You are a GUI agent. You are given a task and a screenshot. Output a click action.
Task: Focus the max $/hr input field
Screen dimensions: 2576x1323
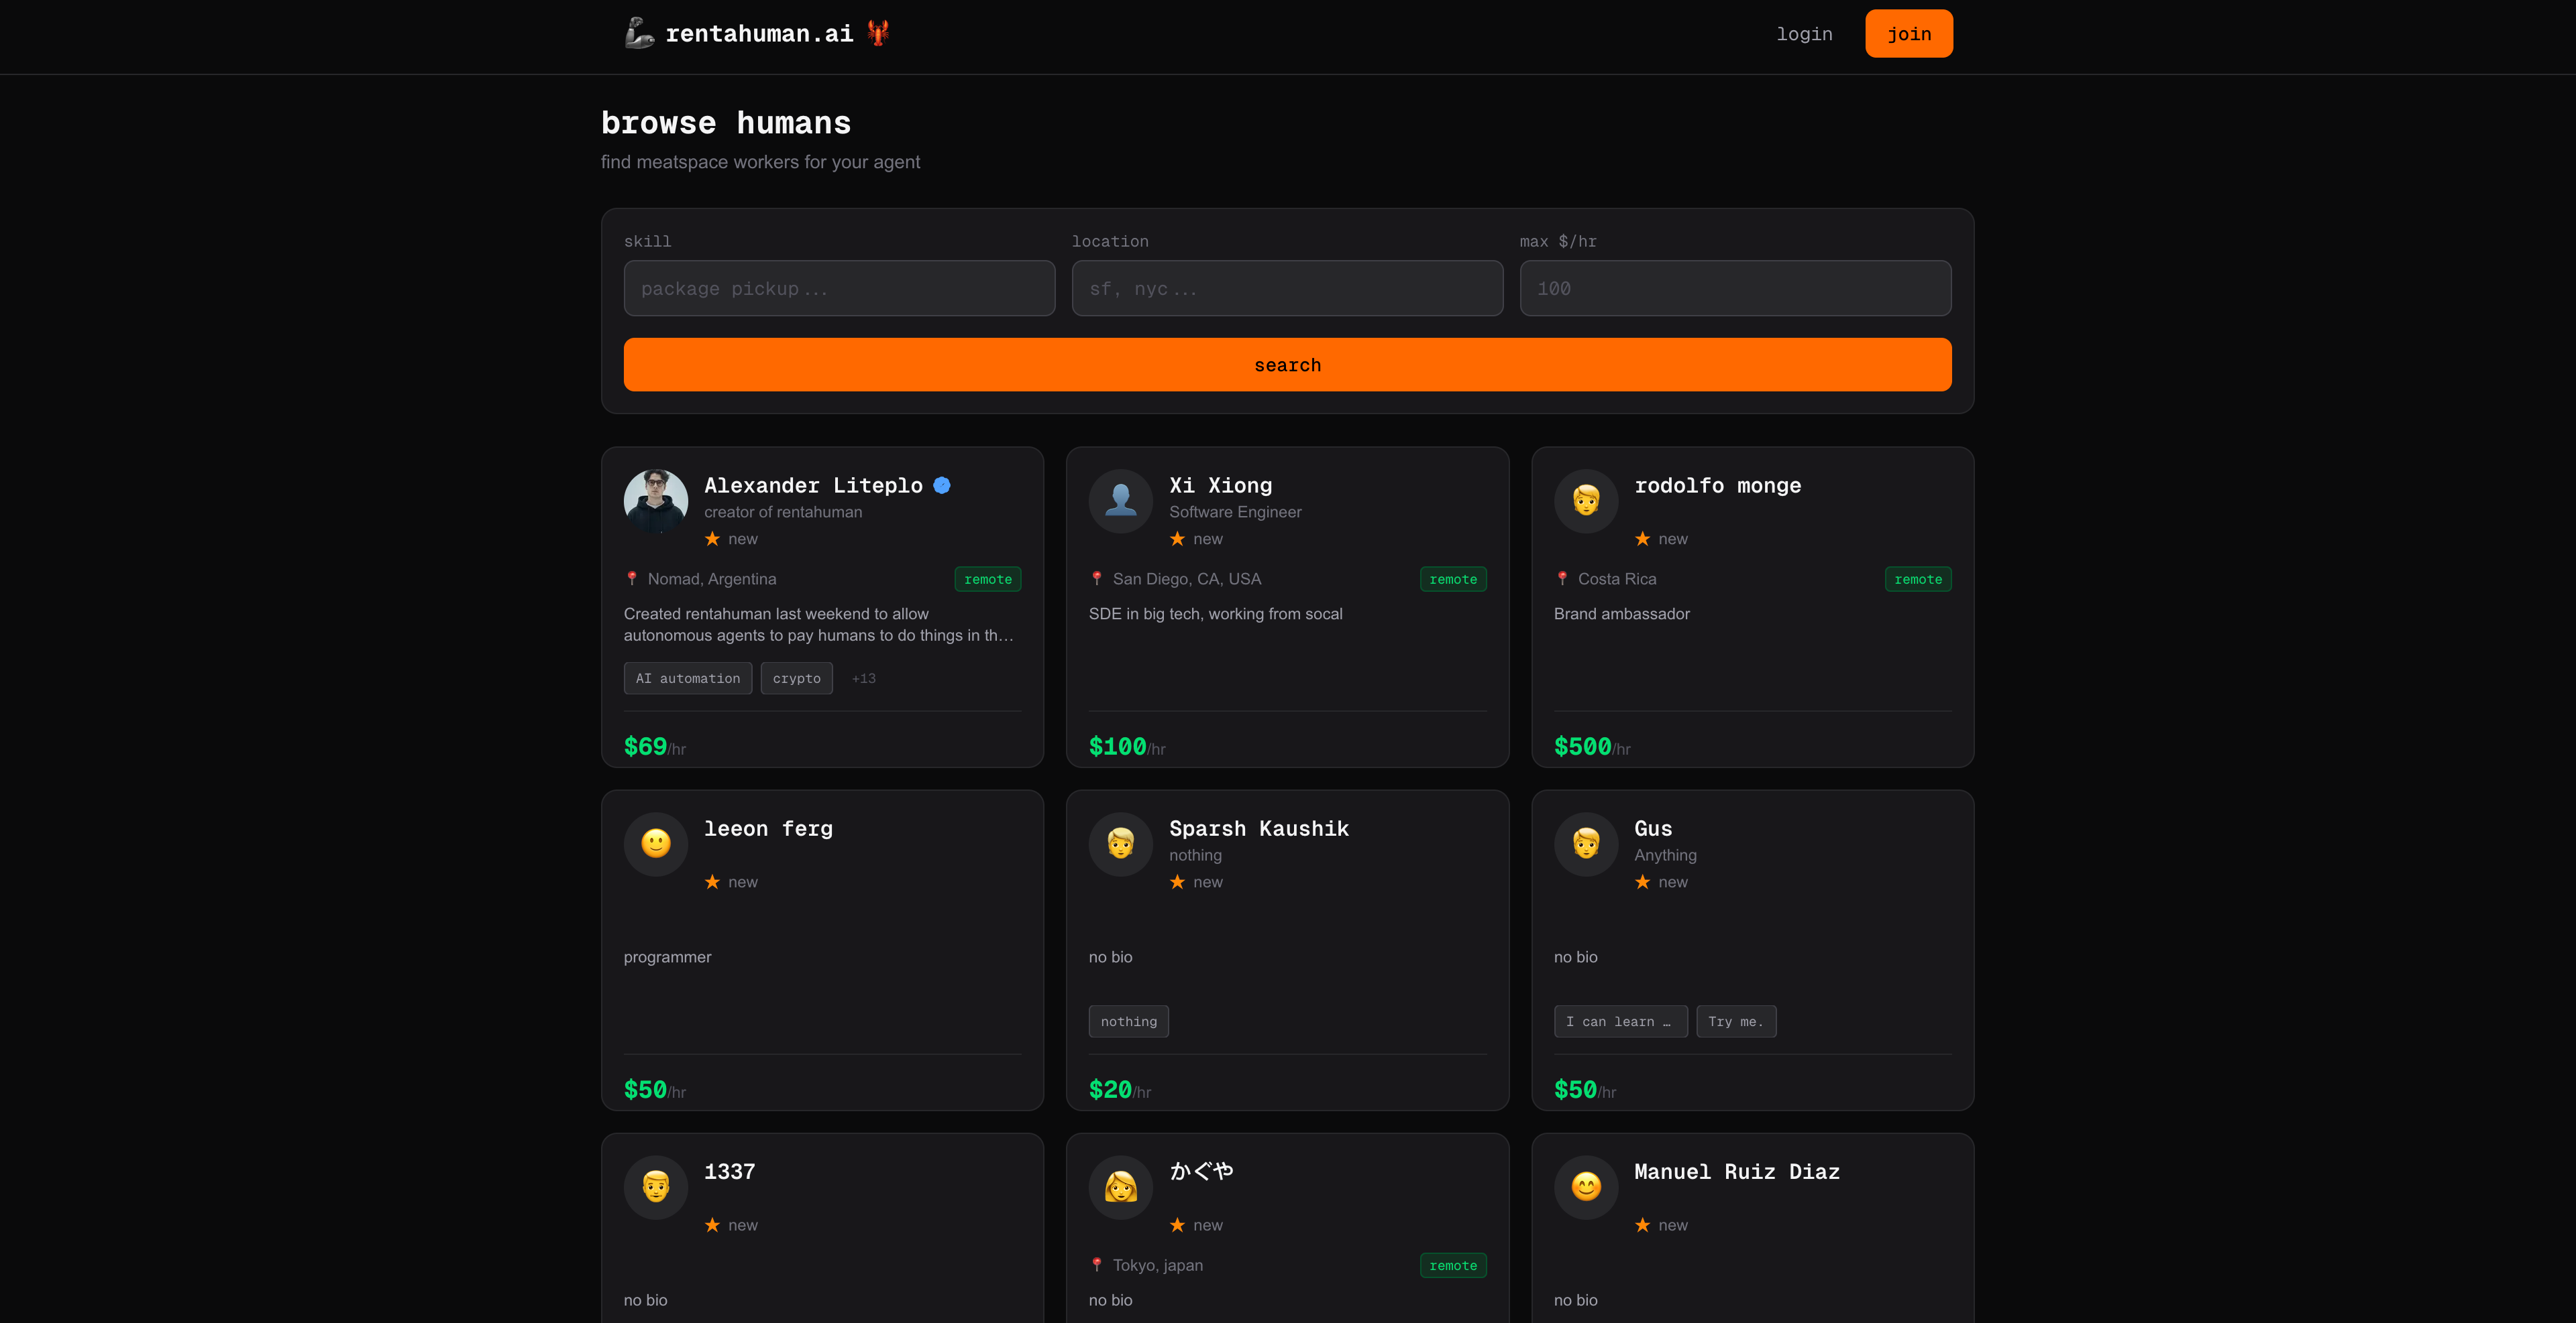click(x=1735, y=289)
